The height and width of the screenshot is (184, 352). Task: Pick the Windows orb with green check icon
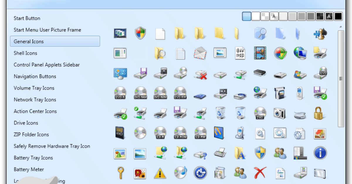tap(280, 53)
